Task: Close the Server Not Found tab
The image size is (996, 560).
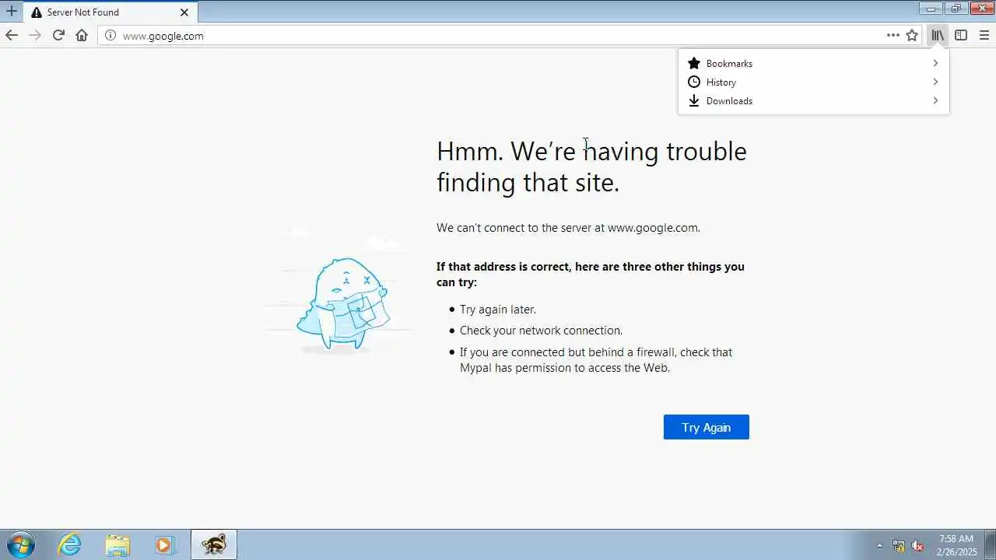Action: point(184,12)
